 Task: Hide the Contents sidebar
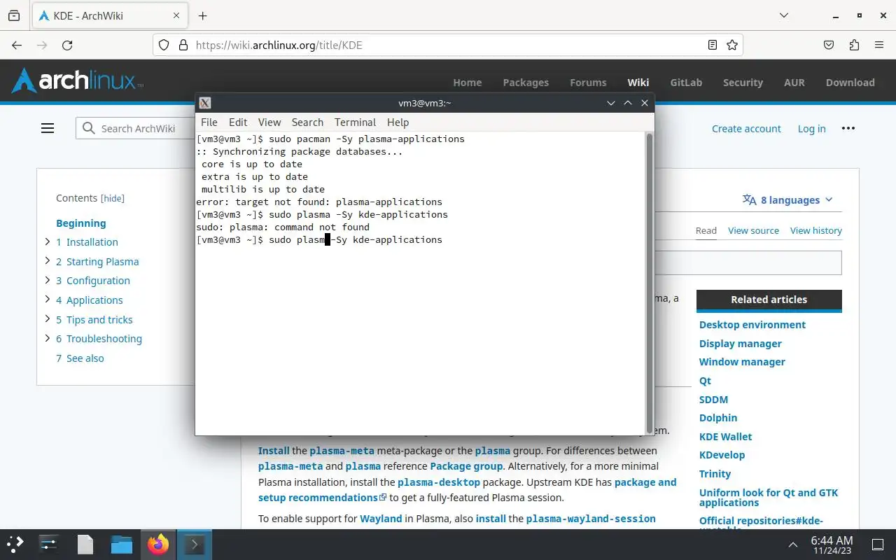point(113,198)
